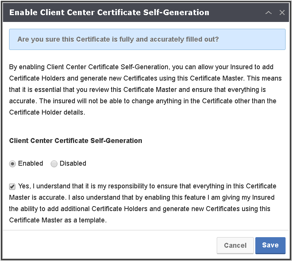The image size is (292, 261).
Task: Click the 'Disabled' label text
Action: point(73,163)
